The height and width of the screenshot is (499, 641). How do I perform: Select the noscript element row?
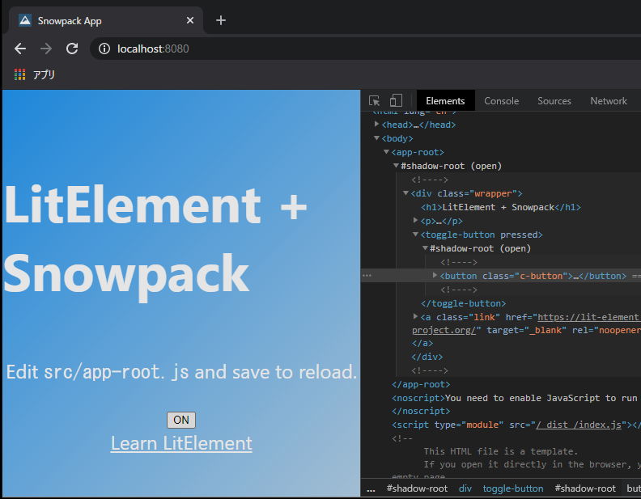tap(514, 398)
